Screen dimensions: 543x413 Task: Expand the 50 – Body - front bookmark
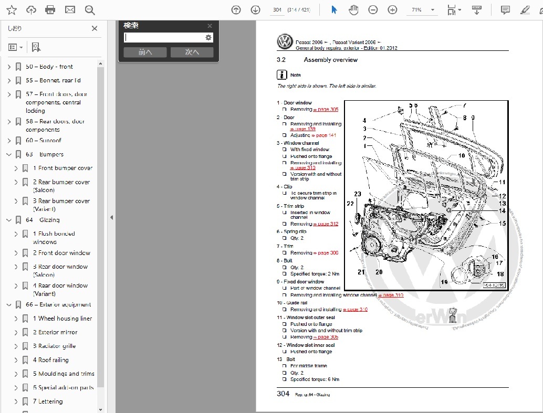9,67
